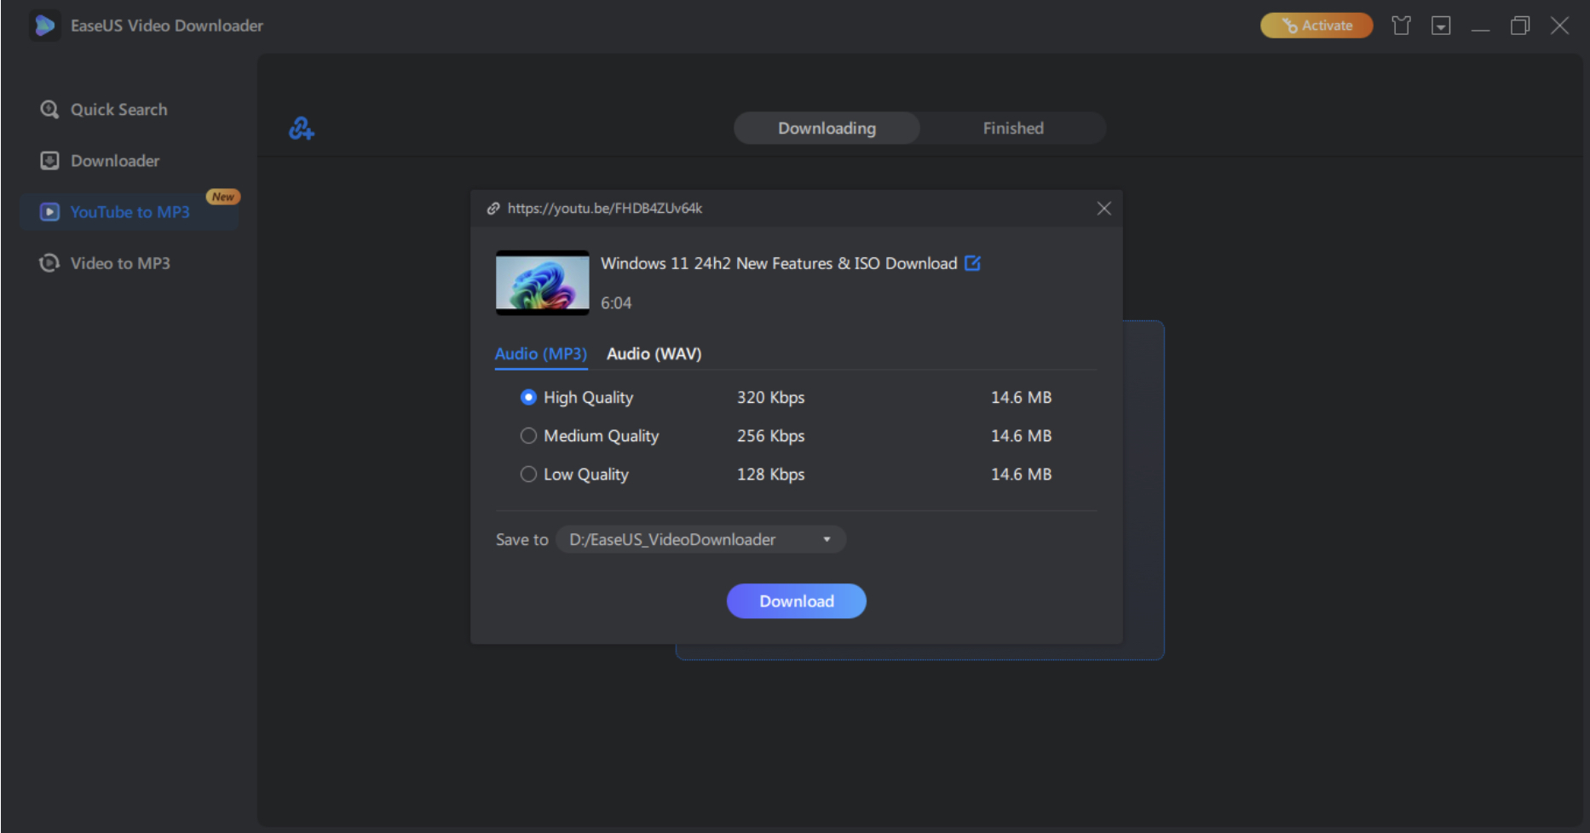Click the 320 Kbps bitrate value

(x=771, y=398)
